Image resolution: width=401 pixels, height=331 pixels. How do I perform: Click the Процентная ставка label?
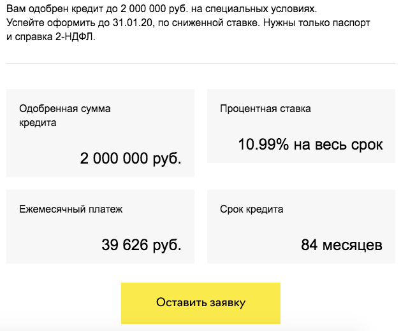coord(265,109)
